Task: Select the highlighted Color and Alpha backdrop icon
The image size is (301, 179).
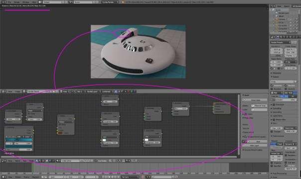Action: [x=116, y=91]
